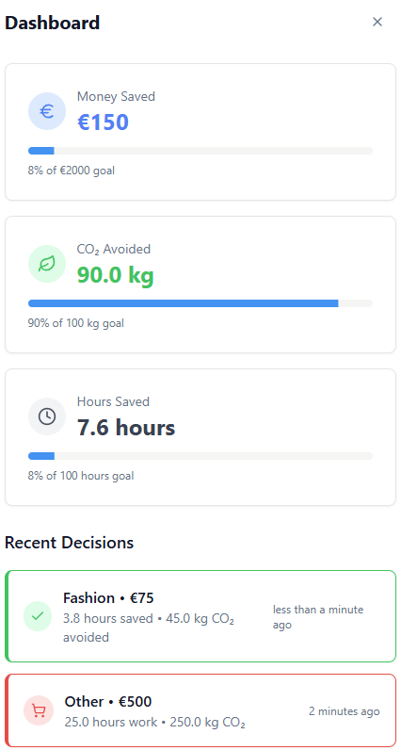
Task: Click the '90% of 100 kg goal' text
Action: (x=76, y=323)
